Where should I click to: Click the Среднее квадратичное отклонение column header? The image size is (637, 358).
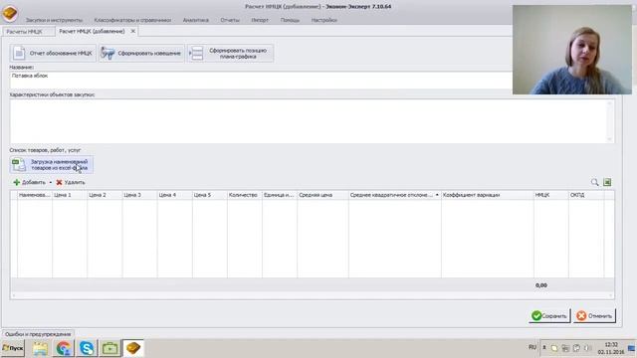[x=394, y=195]
